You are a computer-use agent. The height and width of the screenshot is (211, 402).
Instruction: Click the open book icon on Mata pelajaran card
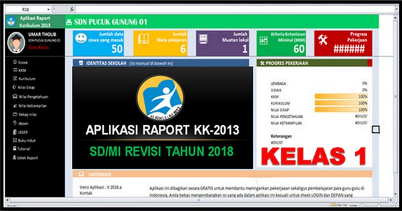[143, 39]
